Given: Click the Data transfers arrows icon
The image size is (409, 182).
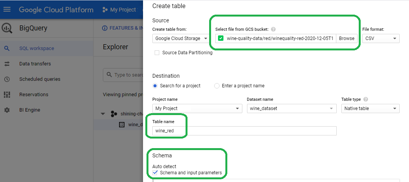Looking at the screenshot, I should click(x=7, y=63).
